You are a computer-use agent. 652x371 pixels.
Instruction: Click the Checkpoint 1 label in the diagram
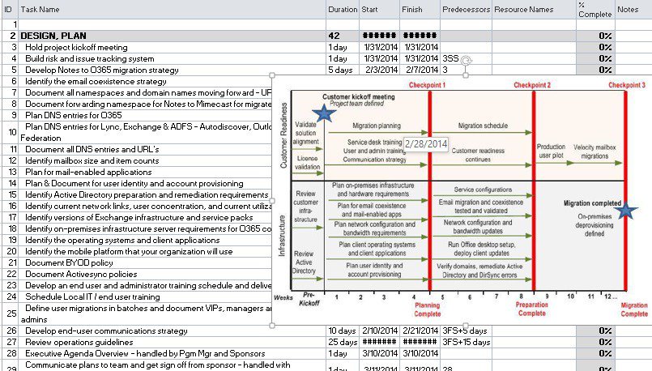click(x=427, y=85)
